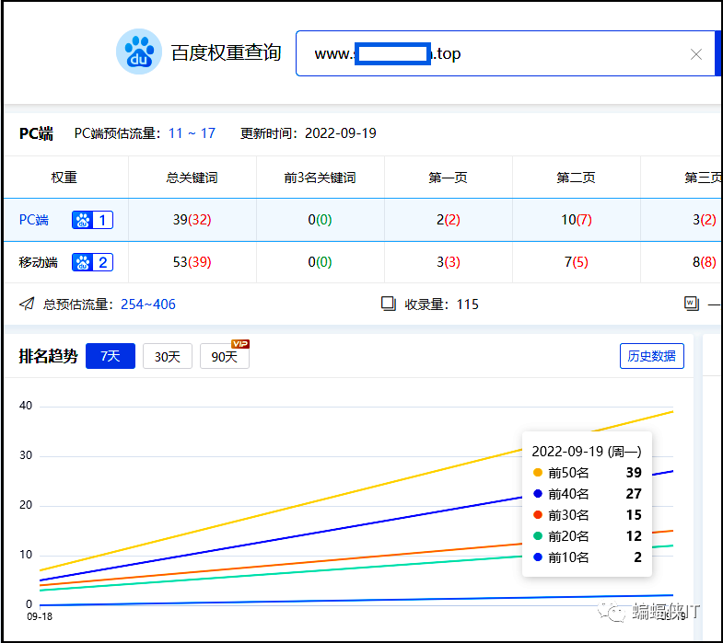
Task: Open the PC端 row link
Action: point(34,220)
